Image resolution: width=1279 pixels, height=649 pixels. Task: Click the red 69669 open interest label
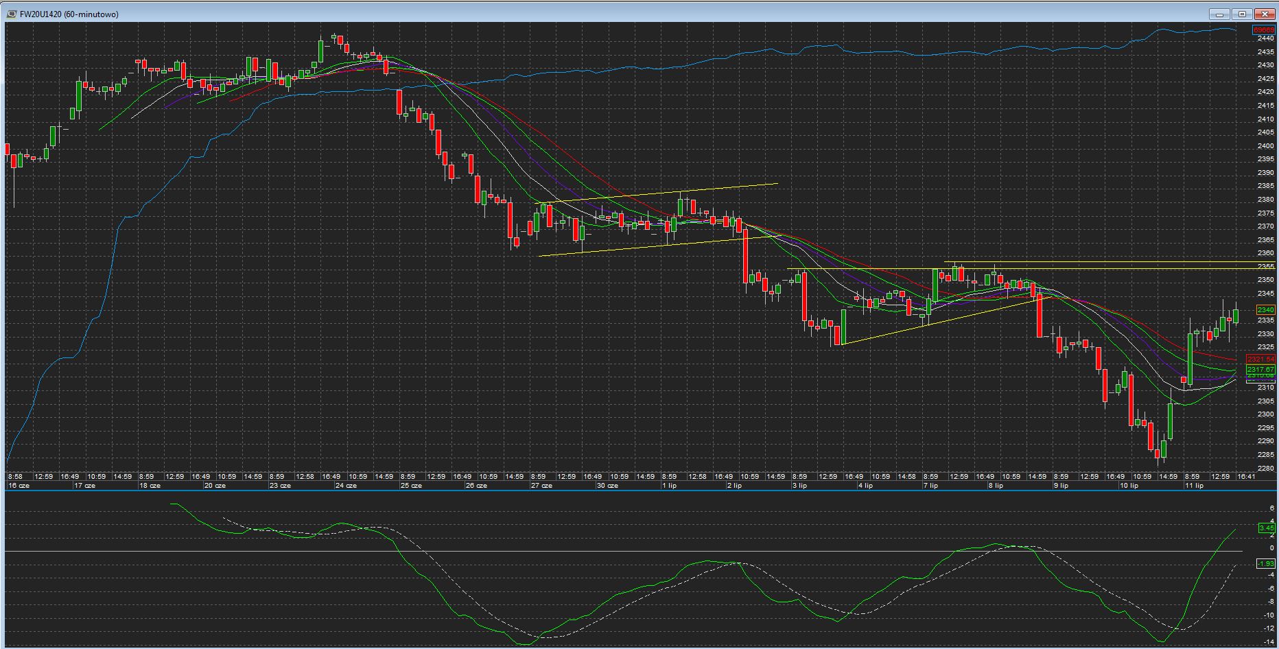coord(1263,30)
